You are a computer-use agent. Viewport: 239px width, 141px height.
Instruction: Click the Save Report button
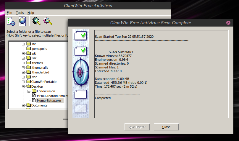137,127
